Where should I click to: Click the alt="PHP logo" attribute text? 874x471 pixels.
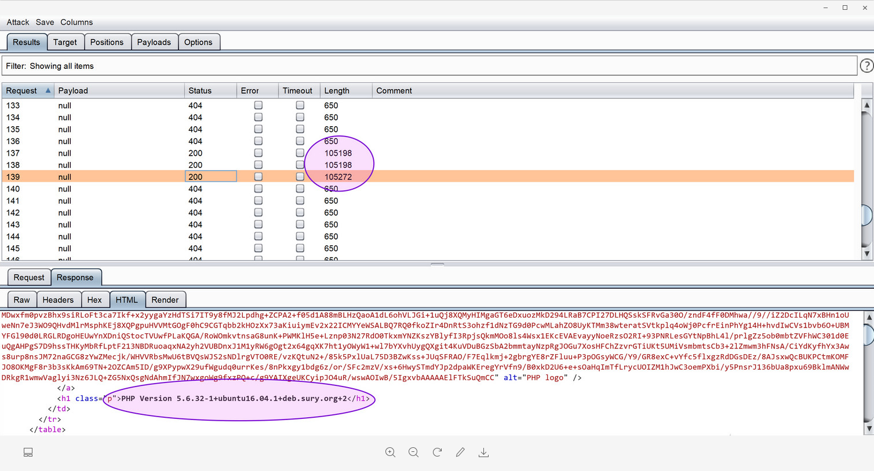coord(536,378)
